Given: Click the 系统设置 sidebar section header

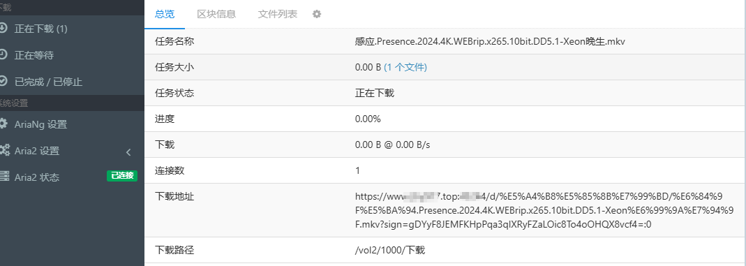Looking at the screenshot, I should (x=14, y=103).
